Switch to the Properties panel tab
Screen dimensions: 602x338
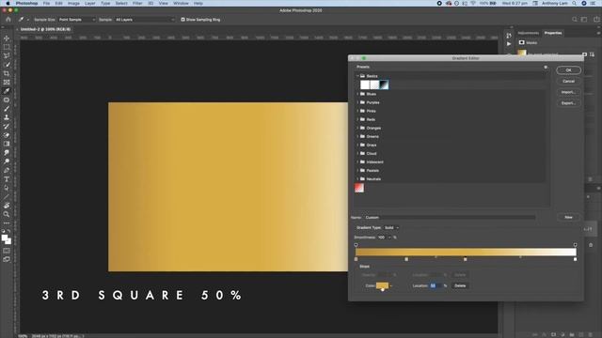coord(553,33)
